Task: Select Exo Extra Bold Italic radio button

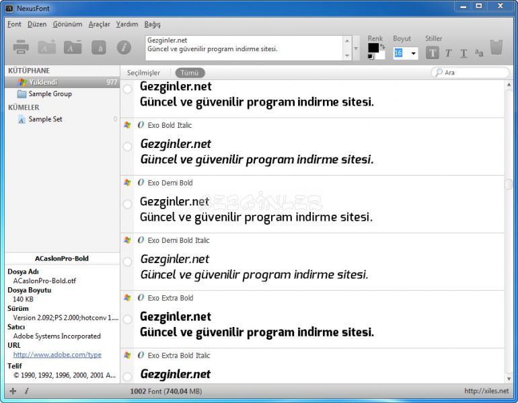Action: tap(128, 376)
